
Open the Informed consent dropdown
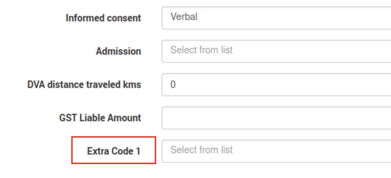pos(276,18)
